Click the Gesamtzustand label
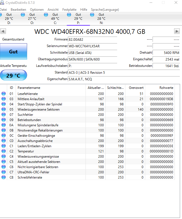Image resolution: width=182 pixels, height=219 pixels. click(x=13, y=39)
